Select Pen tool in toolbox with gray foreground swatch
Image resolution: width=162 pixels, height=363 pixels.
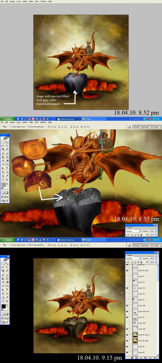(x=3, y=172)
